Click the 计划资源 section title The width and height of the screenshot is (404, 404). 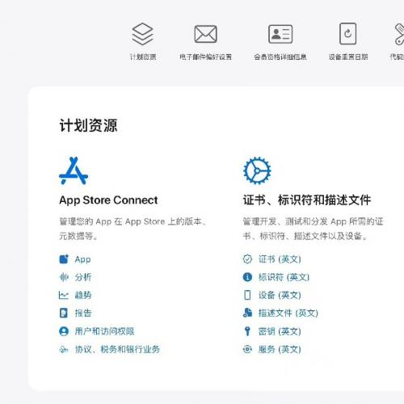tap(88, 125)
